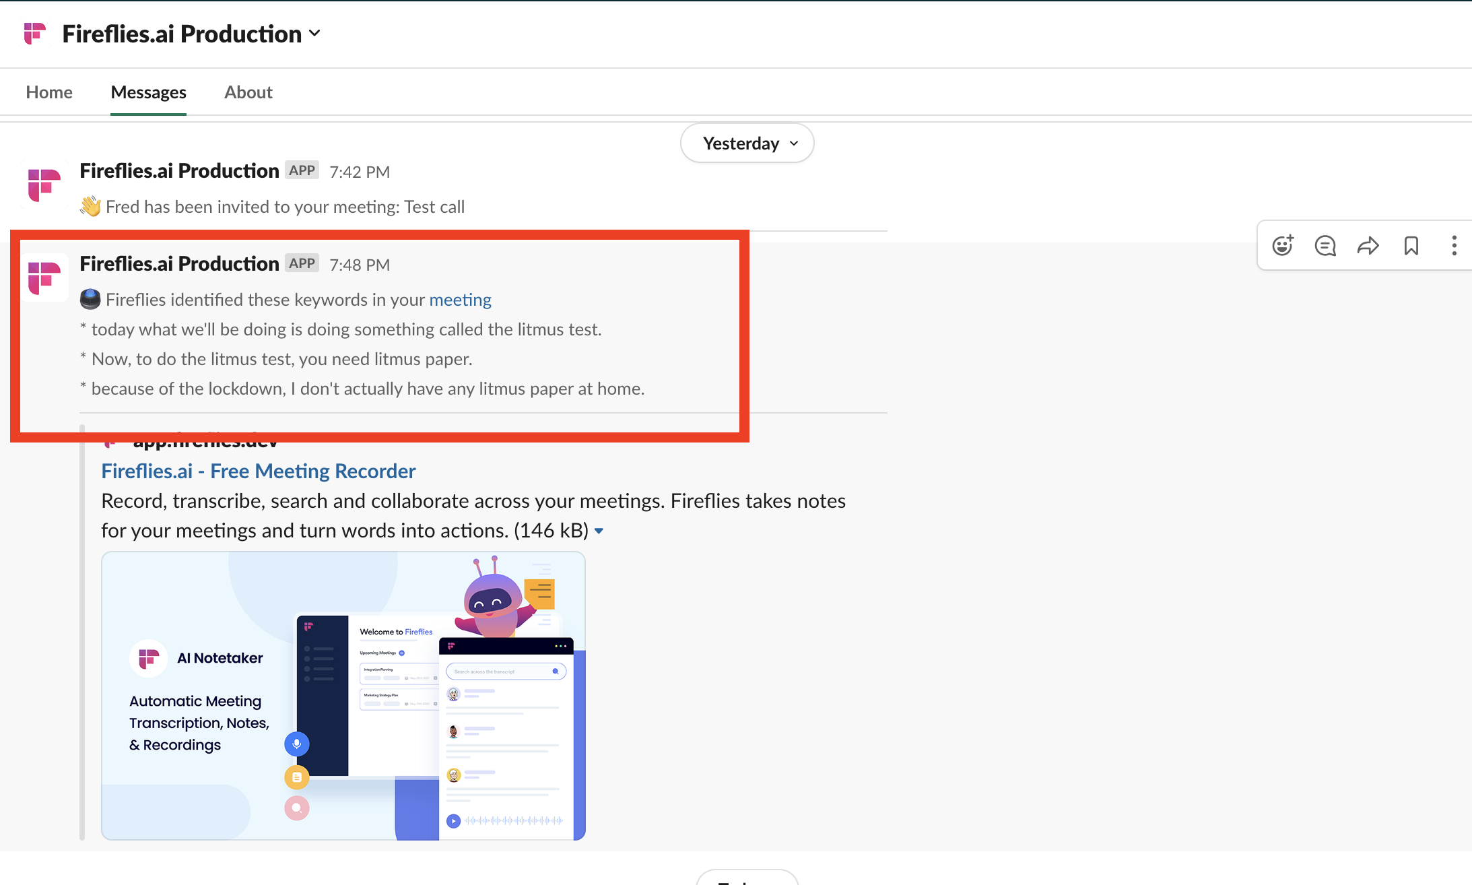
Task: Open the About tab
Action: [x=248, y=92]
